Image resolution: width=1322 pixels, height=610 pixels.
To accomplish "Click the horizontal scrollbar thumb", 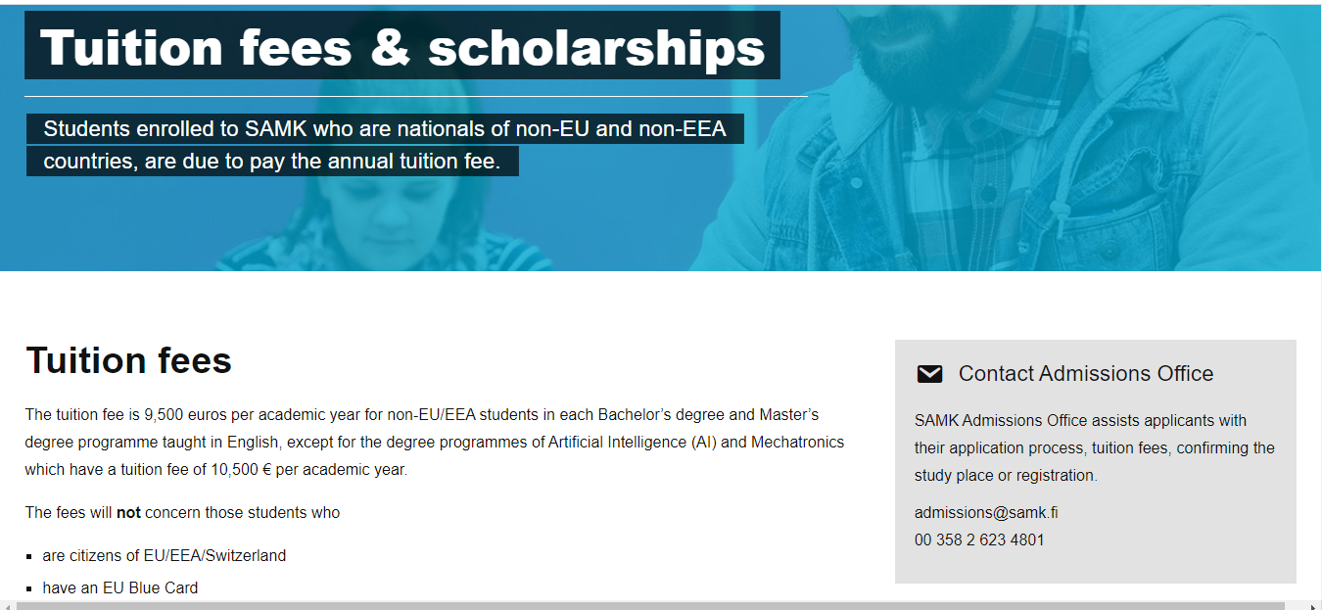I will (646, 605).
